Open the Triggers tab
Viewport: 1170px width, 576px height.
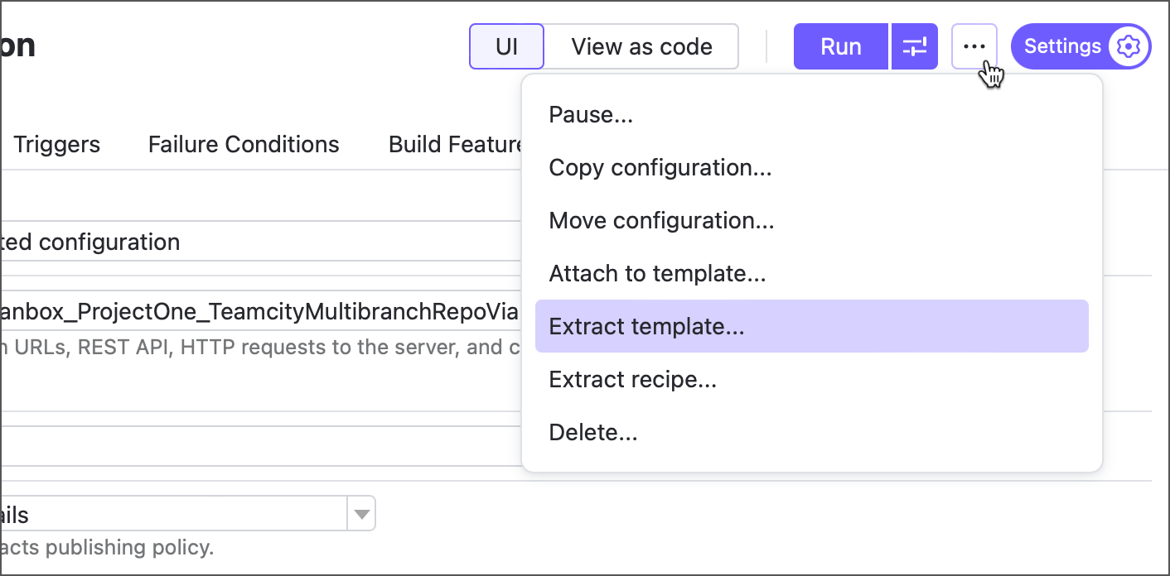click(56, 144)
